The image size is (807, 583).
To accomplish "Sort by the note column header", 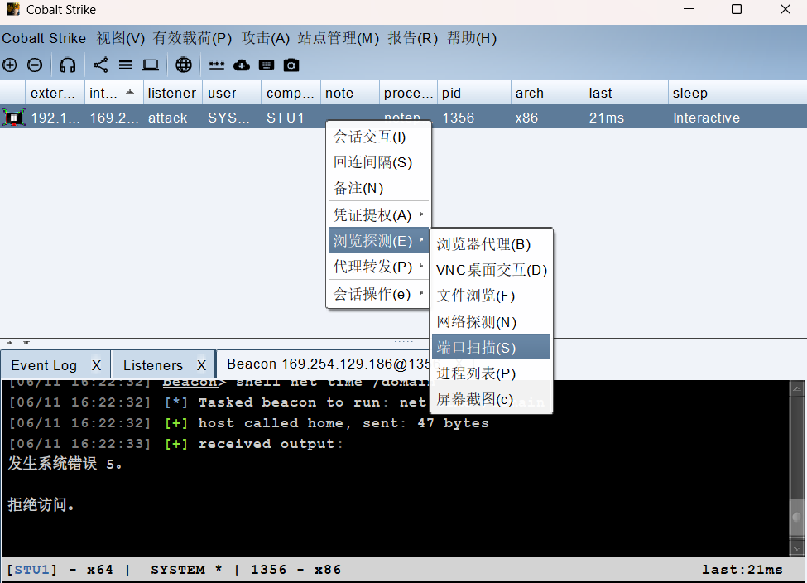I will pos(349,93).
